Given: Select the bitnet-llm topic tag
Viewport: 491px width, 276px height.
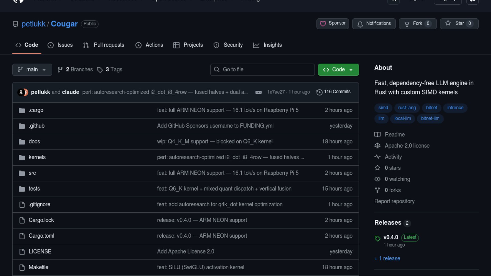Looking at the screenshot, I should (430, 119).
